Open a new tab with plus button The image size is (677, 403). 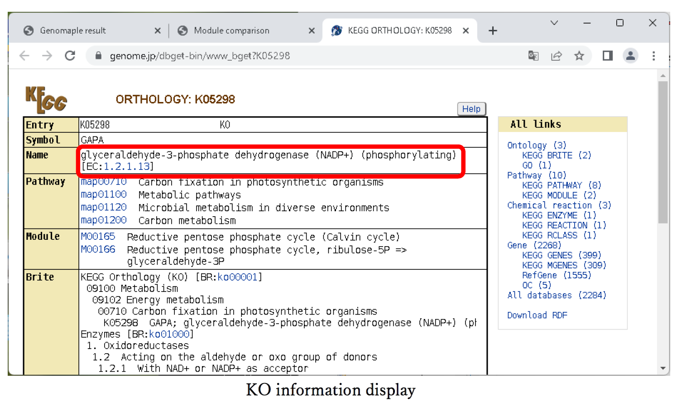493,30
